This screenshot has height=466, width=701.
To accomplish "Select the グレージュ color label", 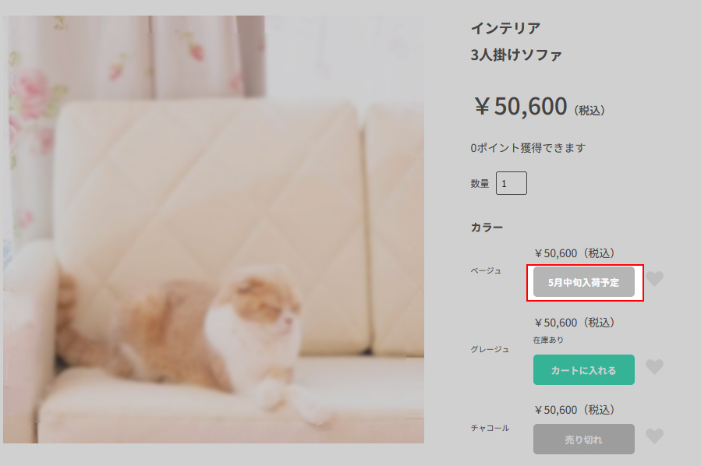I will click(x=490, y=349).
